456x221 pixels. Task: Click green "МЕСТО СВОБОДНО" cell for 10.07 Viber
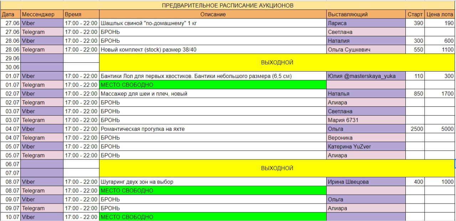click(x=213, y=217)
